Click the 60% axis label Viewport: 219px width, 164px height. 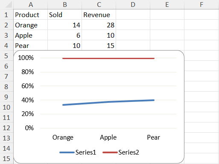(28, 86)
